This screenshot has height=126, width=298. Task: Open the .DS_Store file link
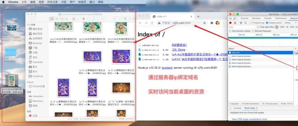[178, 50]
